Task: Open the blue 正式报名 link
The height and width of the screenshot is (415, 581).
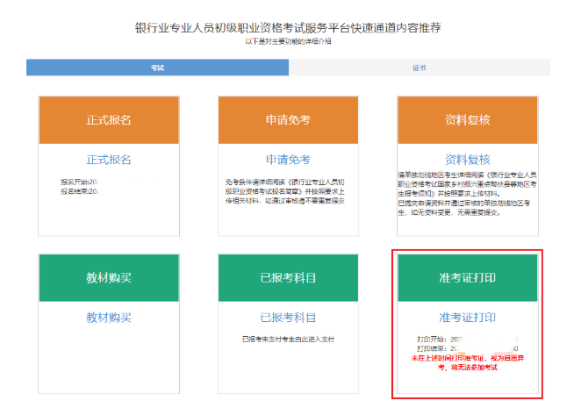Action: click(109, 160)
